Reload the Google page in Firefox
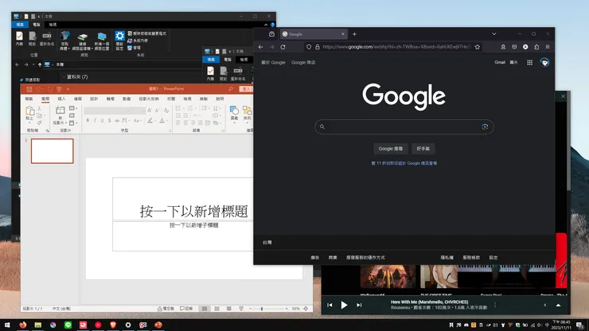 (283, 47)
